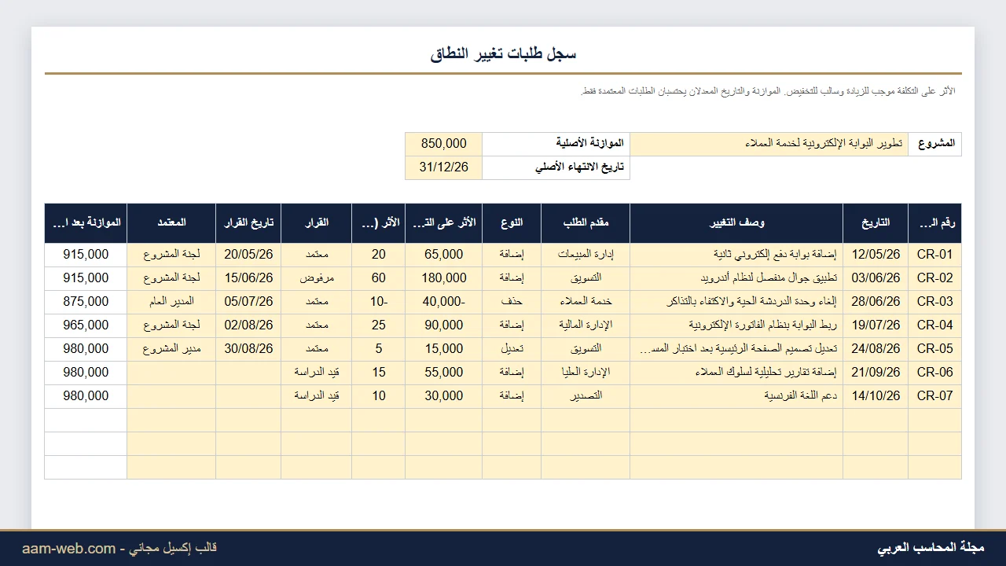Select the requester cell "التصدير"
1006x566 pixels.
[x=586, y=396]
